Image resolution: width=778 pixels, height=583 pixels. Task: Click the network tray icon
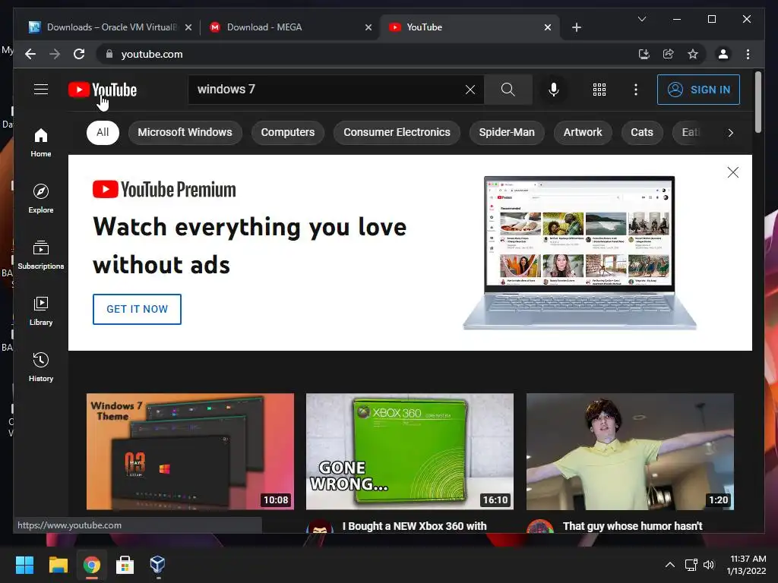(691, 565)
